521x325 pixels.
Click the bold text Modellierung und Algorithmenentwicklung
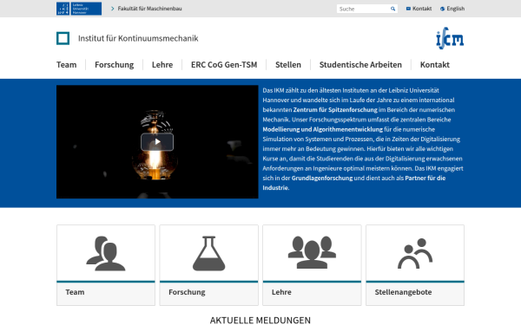(x=323, y=129)
